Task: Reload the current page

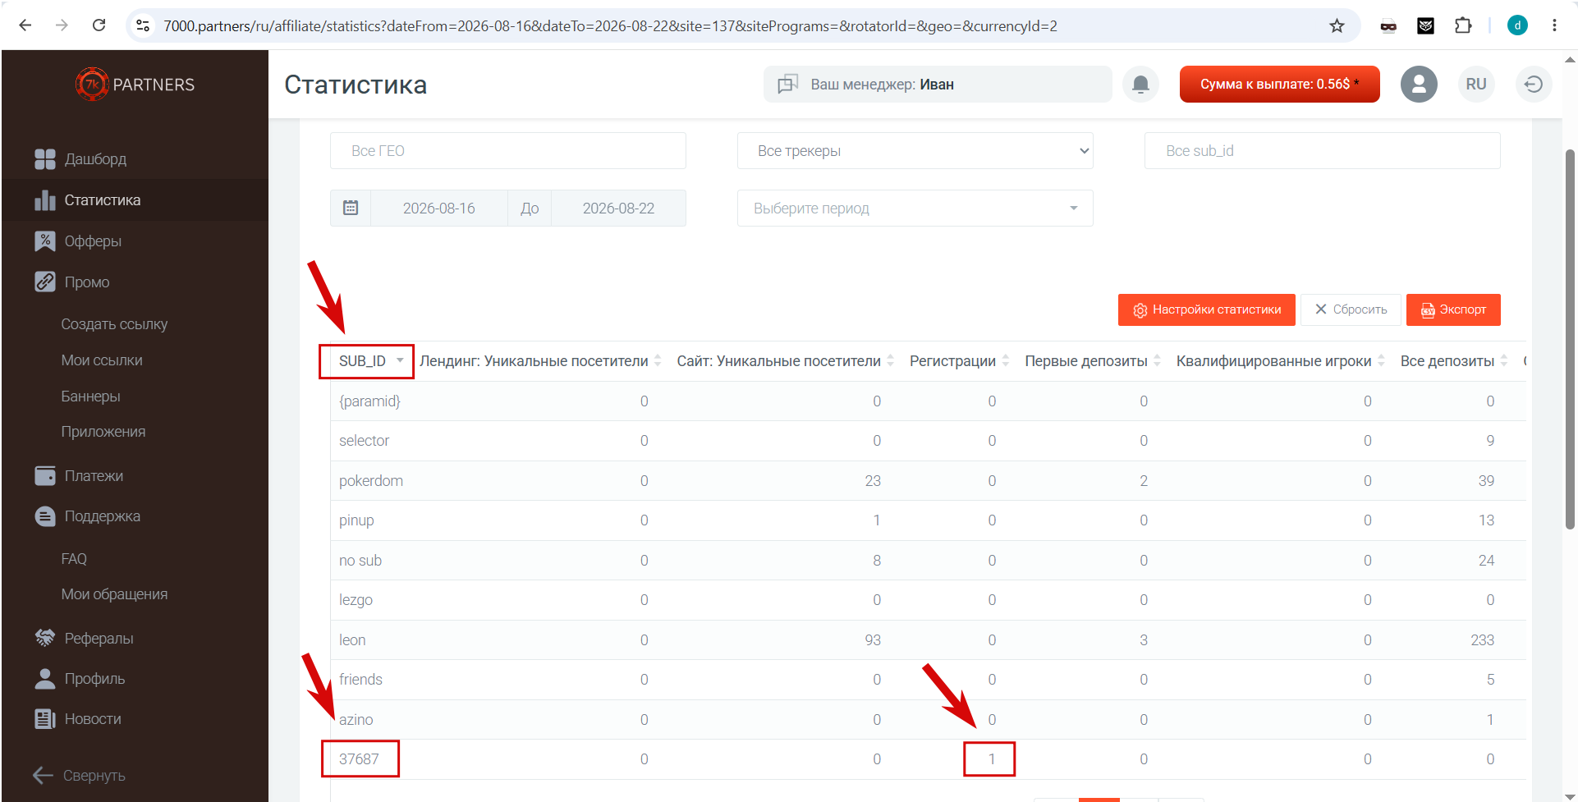Action: (99, 25)
